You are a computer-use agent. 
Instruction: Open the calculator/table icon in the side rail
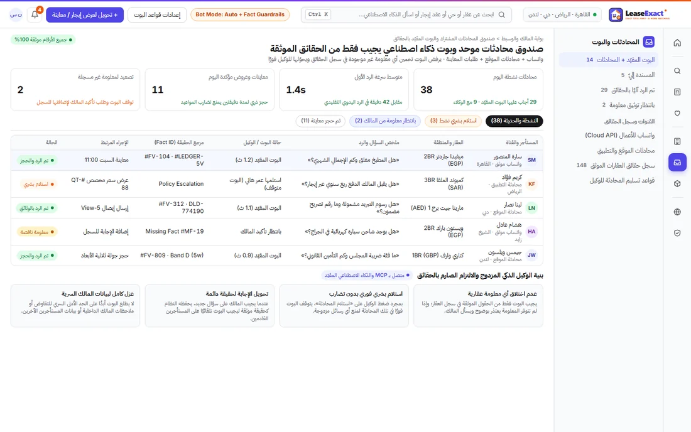[x=677, y=92]
